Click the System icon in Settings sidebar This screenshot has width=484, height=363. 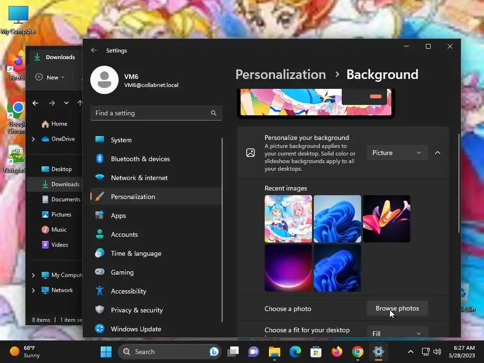100,139
